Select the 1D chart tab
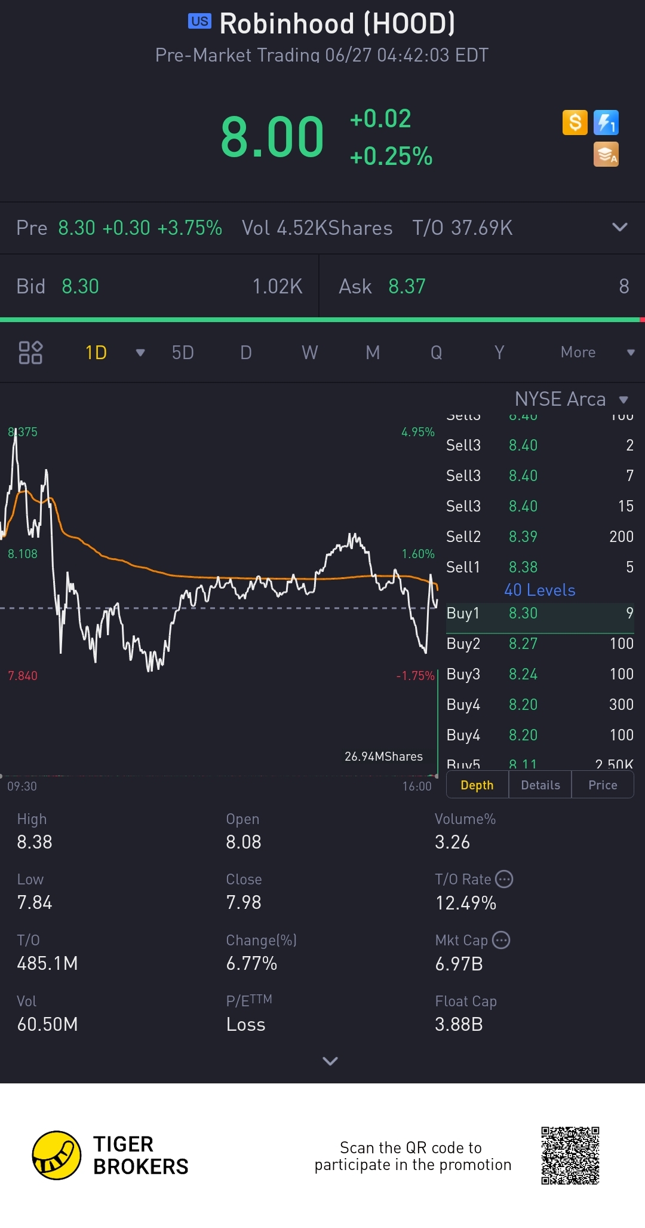Screen dimensions: 645x1228 [96, 353]
